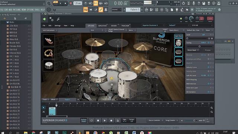Open the Superior Drummer 3 library dropdown
The height and width of the screenshot is (134, 238).
(x=153, y=25)
